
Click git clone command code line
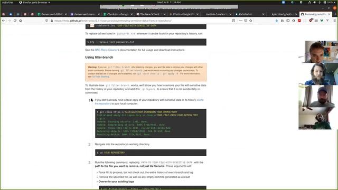137,112
